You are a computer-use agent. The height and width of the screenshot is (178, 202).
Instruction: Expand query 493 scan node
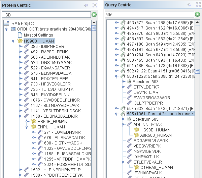tap(116, 23)
